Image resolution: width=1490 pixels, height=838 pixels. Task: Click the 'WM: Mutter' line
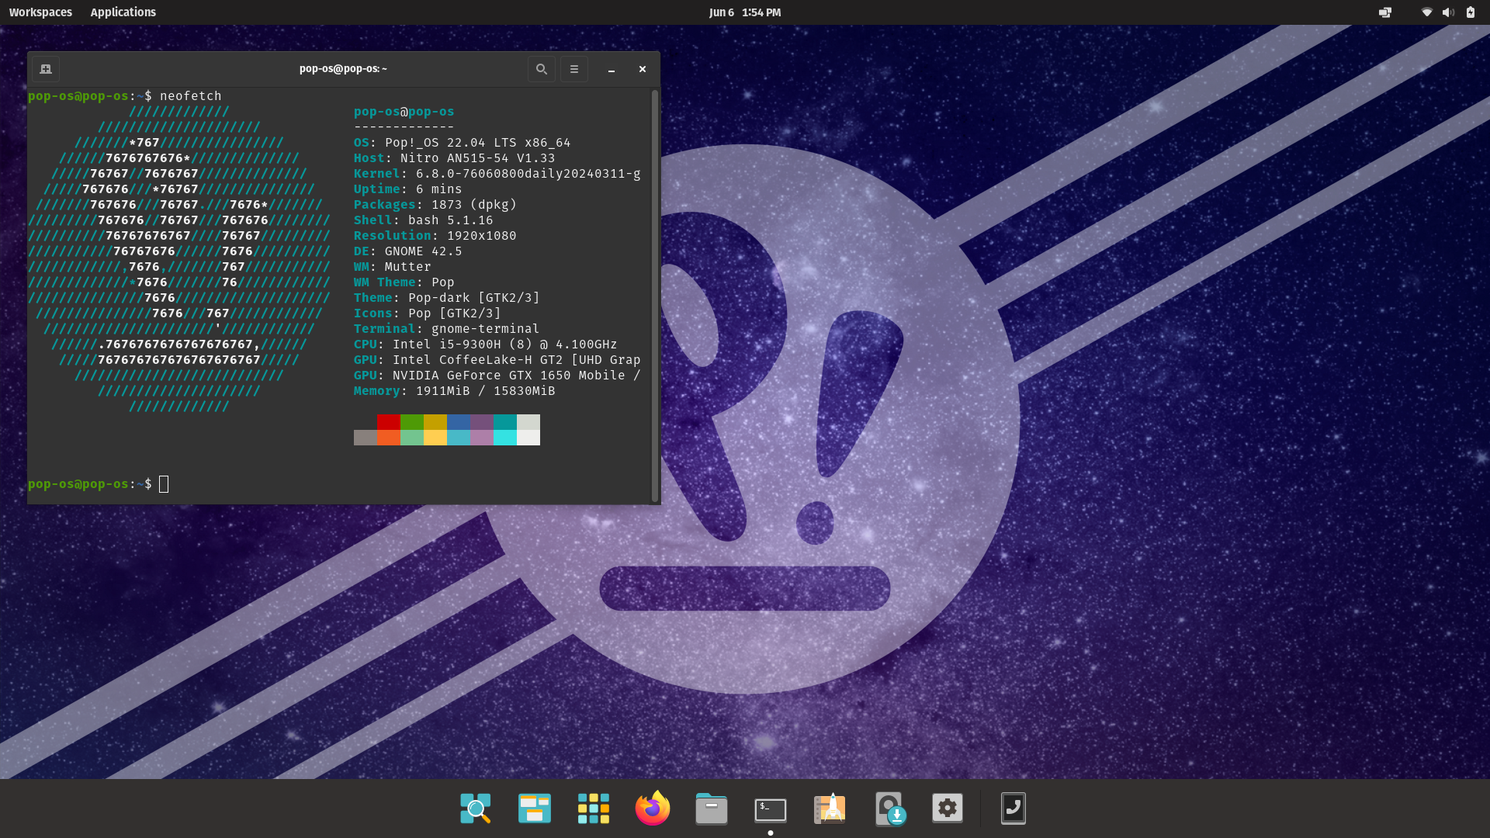[x=392, y=267]
